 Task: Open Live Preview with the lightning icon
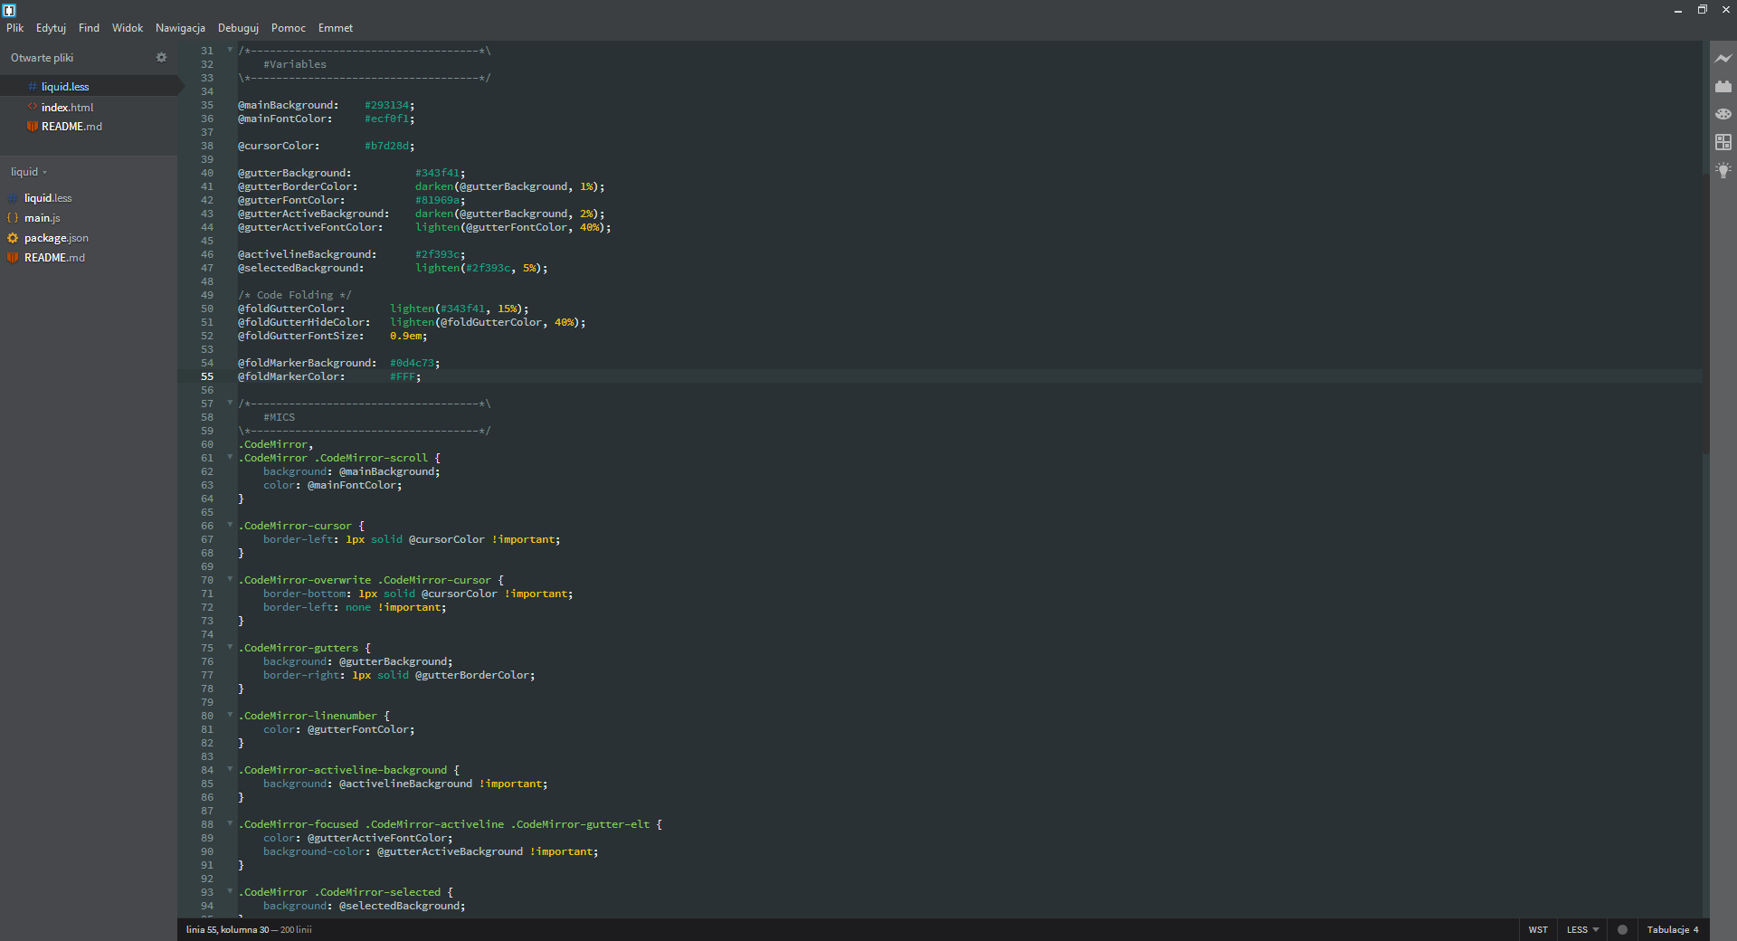point(1723,57)
